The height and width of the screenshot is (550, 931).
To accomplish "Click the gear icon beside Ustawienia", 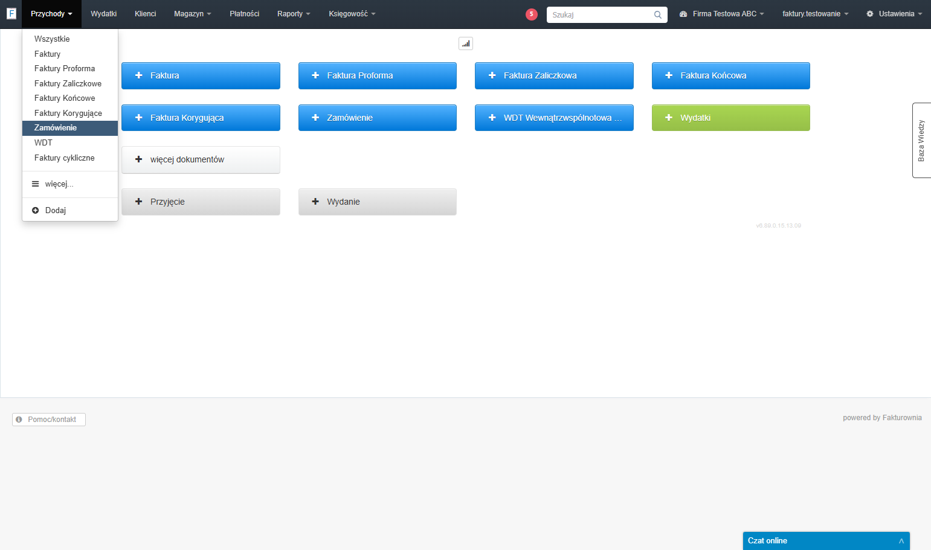I will click(870, 14).
